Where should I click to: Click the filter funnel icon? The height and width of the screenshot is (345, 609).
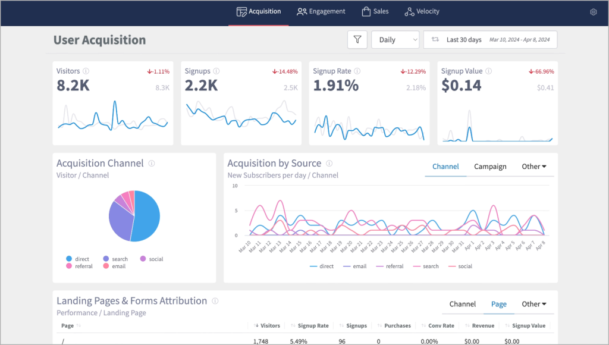pos(357,40)
